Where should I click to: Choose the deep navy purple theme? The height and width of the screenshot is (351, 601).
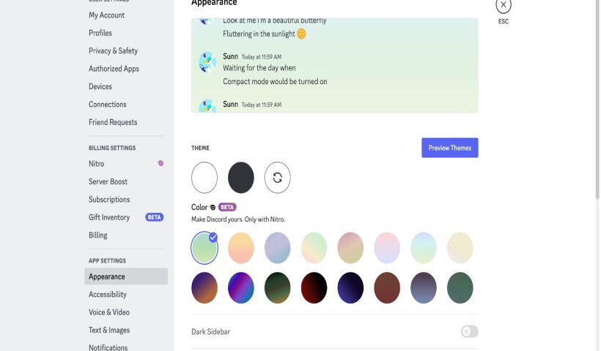[350, 288]
